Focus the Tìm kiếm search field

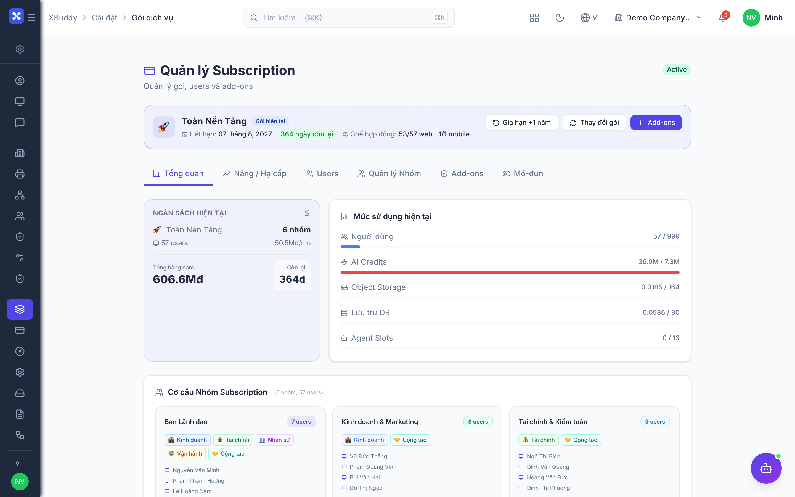tap(349, 18)
